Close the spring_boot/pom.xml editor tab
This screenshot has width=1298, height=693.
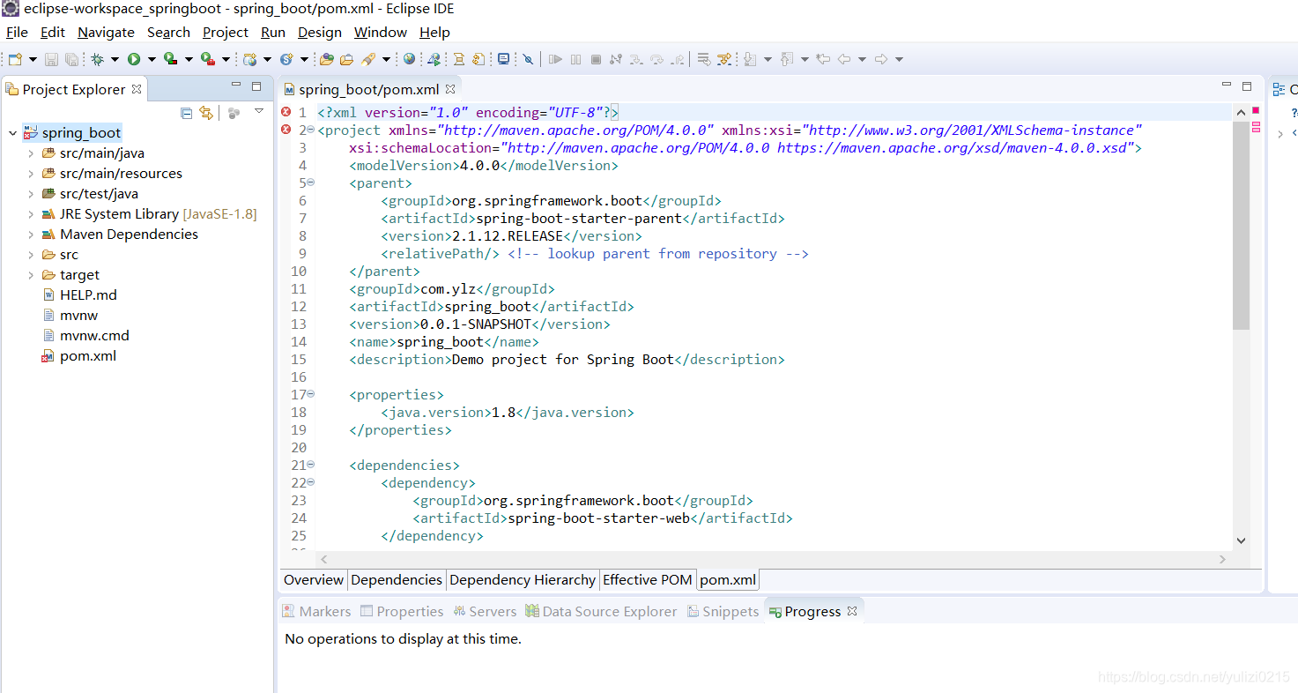pyautogui.click(x=450, y=89)
